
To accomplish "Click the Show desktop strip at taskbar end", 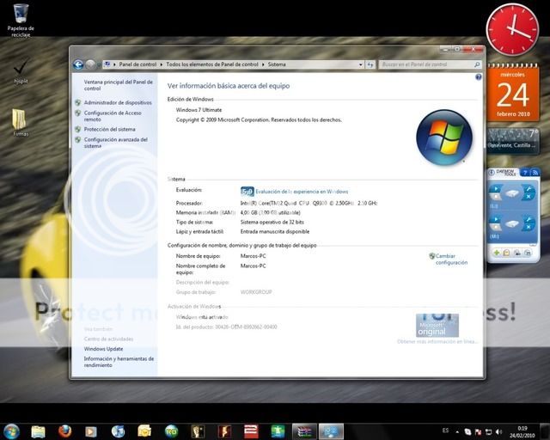I will click(545, 431).
